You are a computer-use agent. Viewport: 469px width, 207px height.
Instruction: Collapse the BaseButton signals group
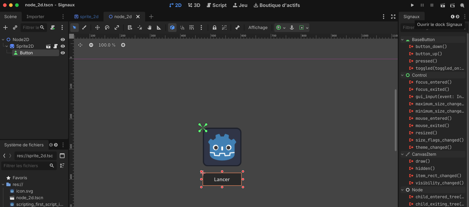pos(402,40)
